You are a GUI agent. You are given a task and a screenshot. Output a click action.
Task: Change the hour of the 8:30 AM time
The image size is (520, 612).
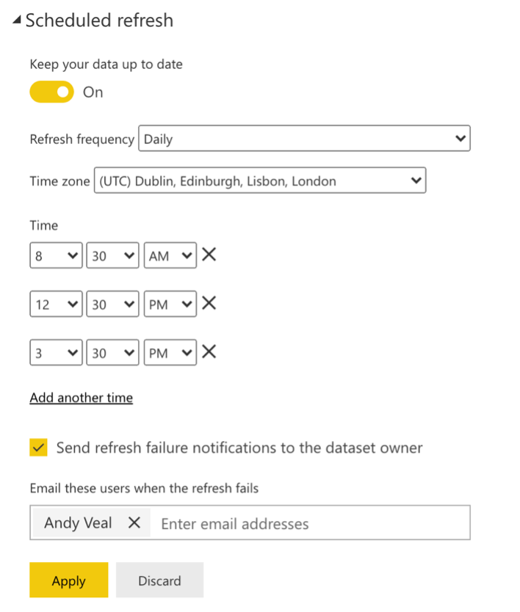tap(56, 256)
